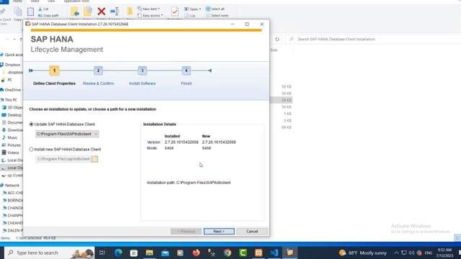Click the Next button
Viewport: 461px width, 259px height.
tap(219, 232)
